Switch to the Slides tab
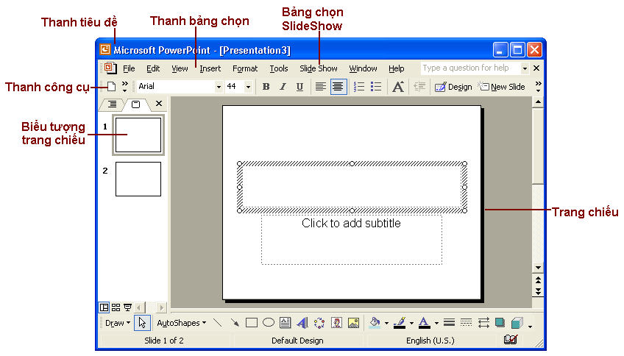This screenshot has width=624, height=356. [x=135, y=104]
